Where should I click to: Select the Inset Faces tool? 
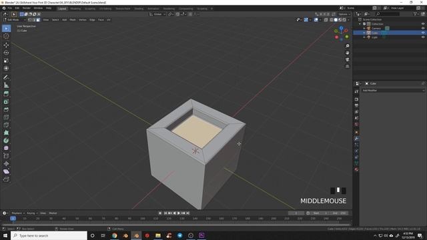pyautogui.click(x=6, y=102)
